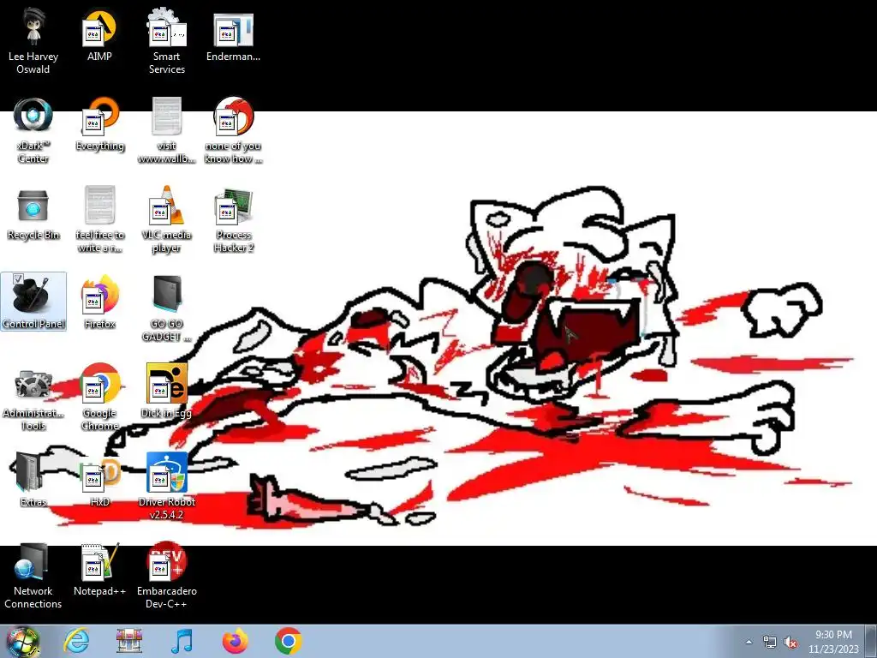Select the 'none of you know how' icon

[233, 131]
